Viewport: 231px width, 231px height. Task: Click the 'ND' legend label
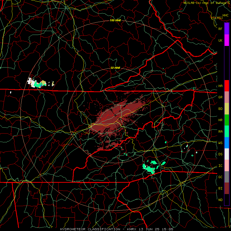click(x=220, y=200)
